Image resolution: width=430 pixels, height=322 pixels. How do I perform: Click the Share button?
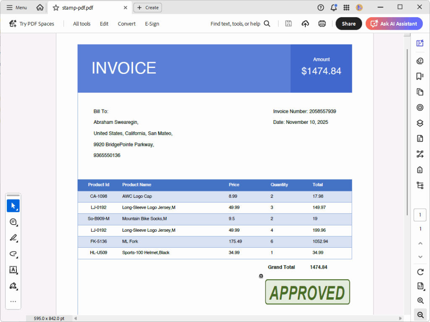(x=349, y=24)
